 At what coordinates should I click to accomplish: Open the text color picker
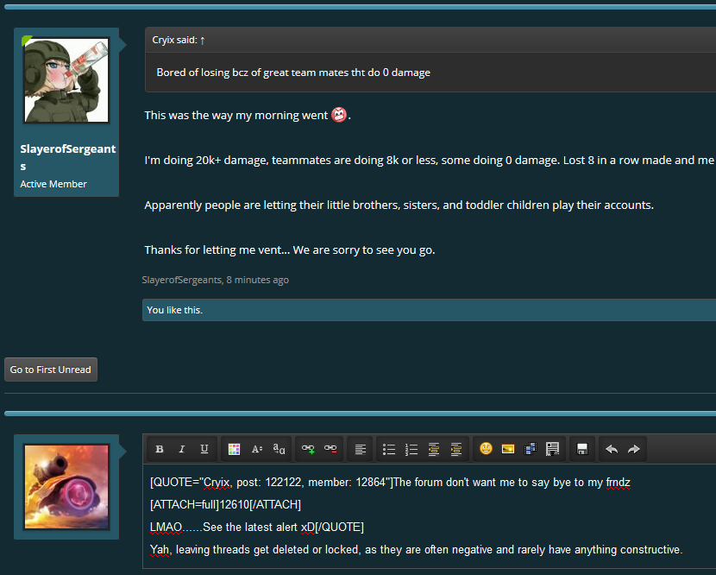click(x=234, y=449)
